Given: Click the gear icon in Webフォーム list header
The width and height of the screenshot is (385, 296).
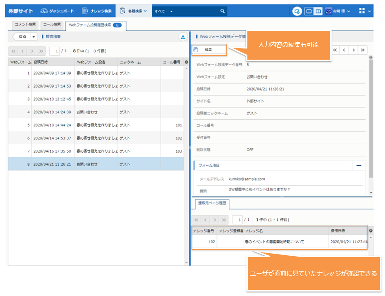Looking at the screenshot, I should click(x=186, y=62).
